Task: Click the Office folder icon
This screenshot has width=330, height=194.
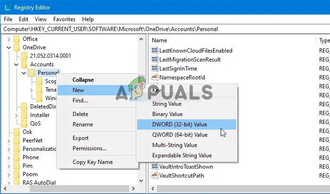Action: tap(16, 39)
